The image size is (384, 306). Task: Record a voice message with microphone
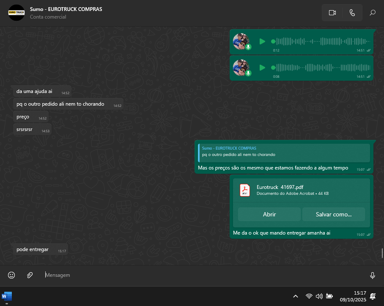(x=373, y=275)
